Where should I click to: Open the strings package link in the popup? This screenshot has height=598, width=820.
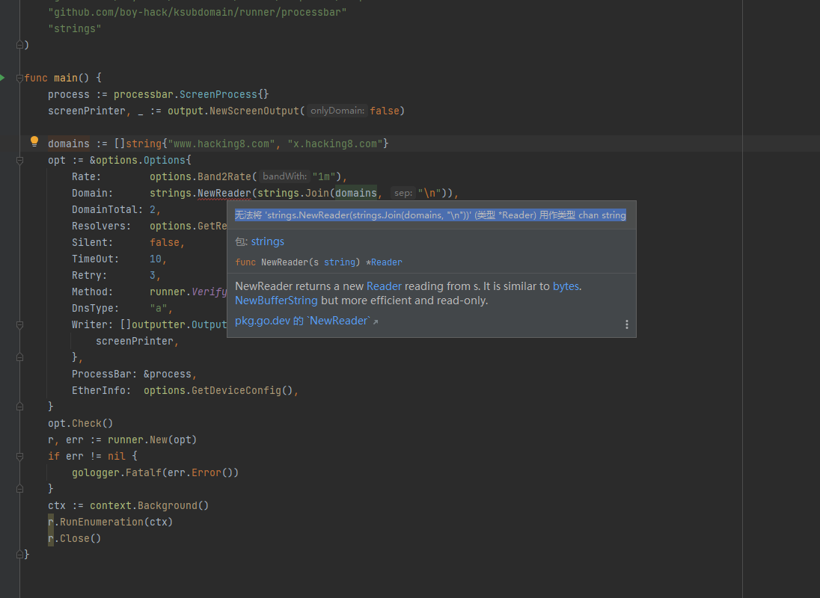pos(267,241)
